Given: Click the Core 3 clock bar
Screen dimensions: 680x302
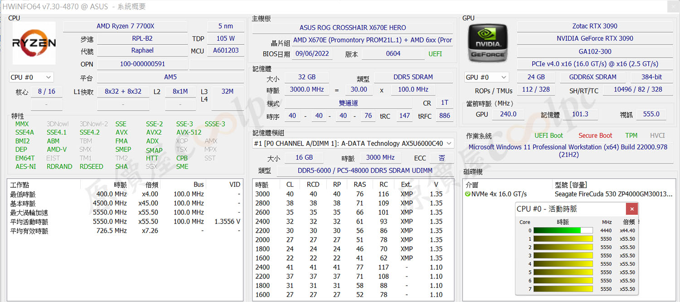Looking at the screenshot, I should point(563,255).
